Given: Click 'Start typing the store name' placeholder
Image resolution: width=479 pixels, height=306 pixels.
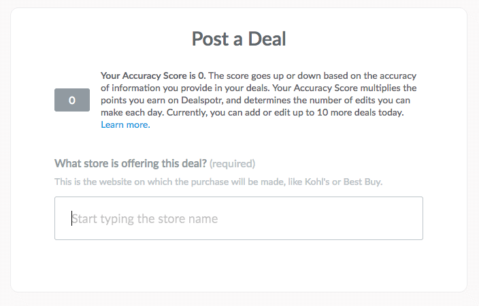Looking at the screenshot, I should (145, 219).
